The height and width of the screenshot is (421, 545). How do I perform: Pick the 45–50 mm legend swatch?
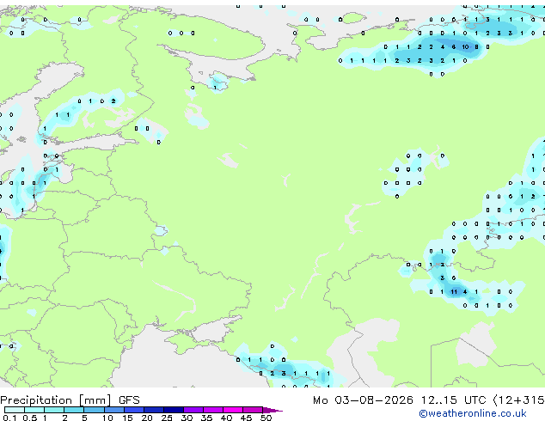point(253,410)
